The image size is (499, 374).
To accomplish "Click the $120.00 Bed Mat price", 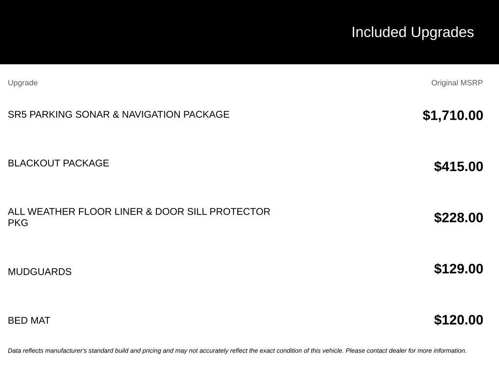I will (458, 320).
